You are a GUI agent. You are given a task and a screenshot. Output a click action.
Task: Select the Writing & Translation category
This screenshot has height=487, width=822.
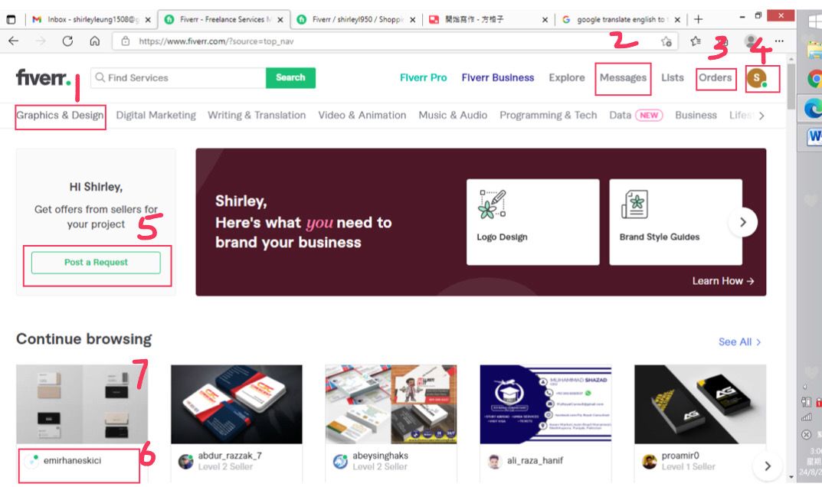257,116
